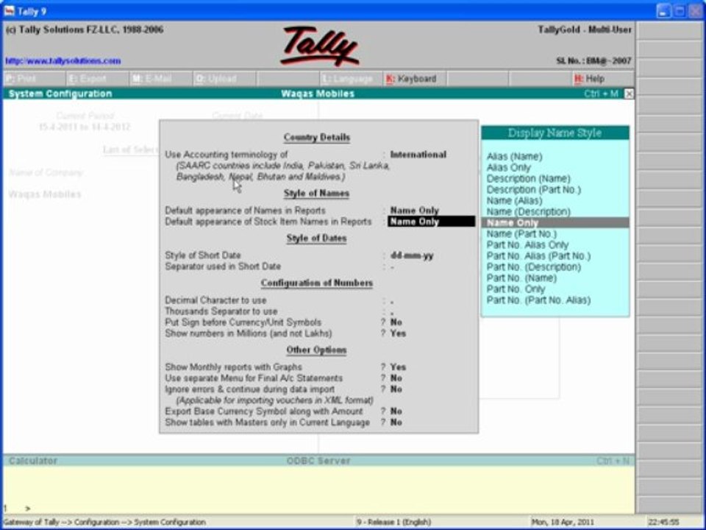Select Name (Description) display style
The width and height of the screenshot is (706, 530).
[528, 211]
